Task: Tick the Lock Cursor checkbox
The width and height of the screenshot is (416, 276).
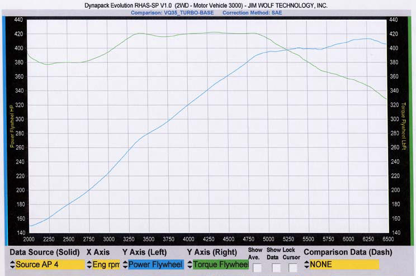Action: 292,268
